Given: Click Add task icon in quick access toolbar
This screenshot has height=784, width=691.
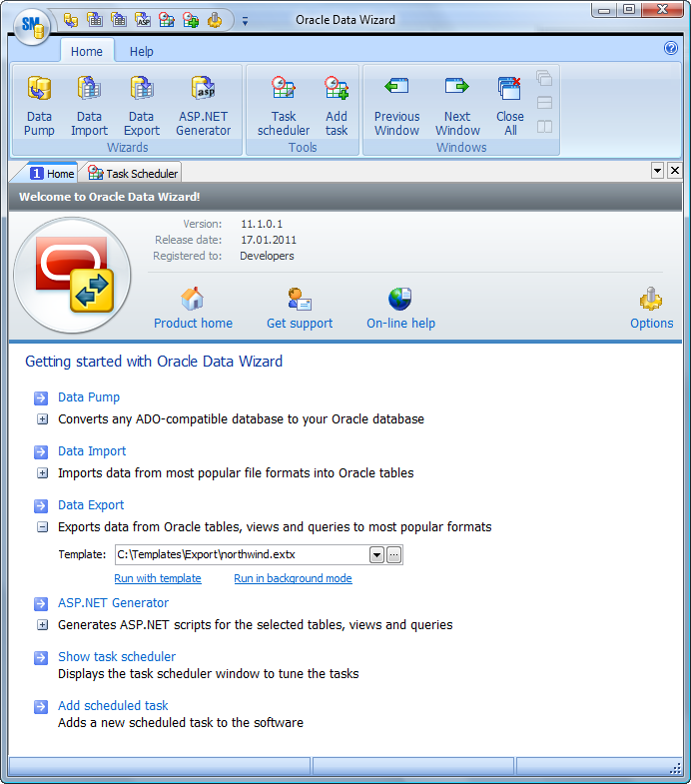Looking at the screenshot, I should click(x=191, y=20).
